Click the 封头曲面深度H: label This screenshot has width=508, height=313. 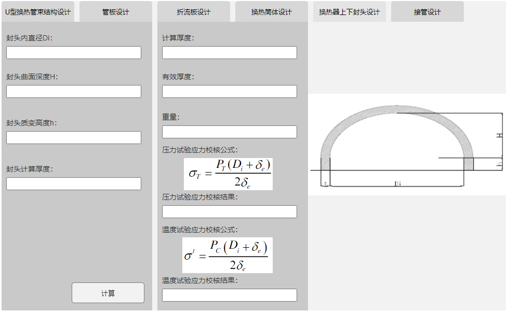tap(32, 77)
